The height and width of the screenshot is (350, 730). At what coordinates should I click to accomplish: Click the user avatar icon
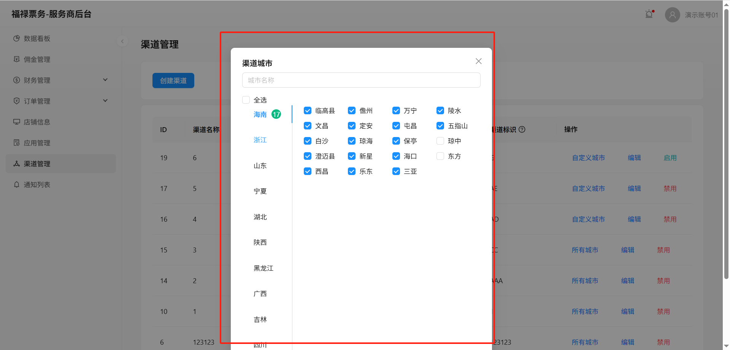click(672, 15)
